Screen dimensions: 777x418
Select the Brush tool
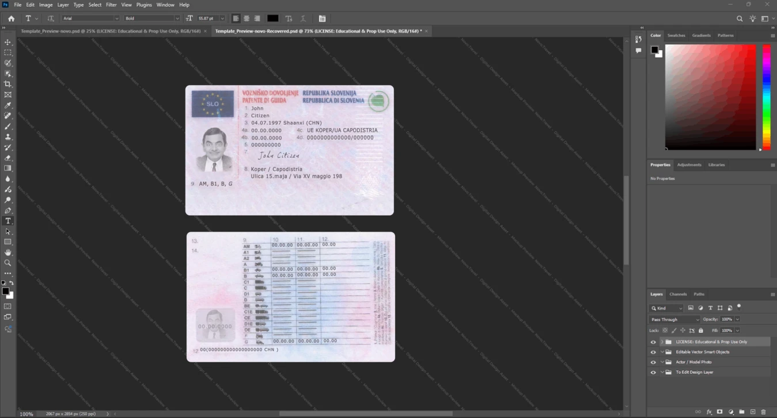tap(8, 126)
